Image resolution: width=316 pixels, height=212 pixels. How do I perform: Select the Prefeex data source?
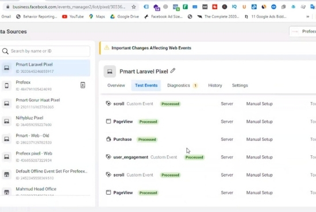pos(45,85)
